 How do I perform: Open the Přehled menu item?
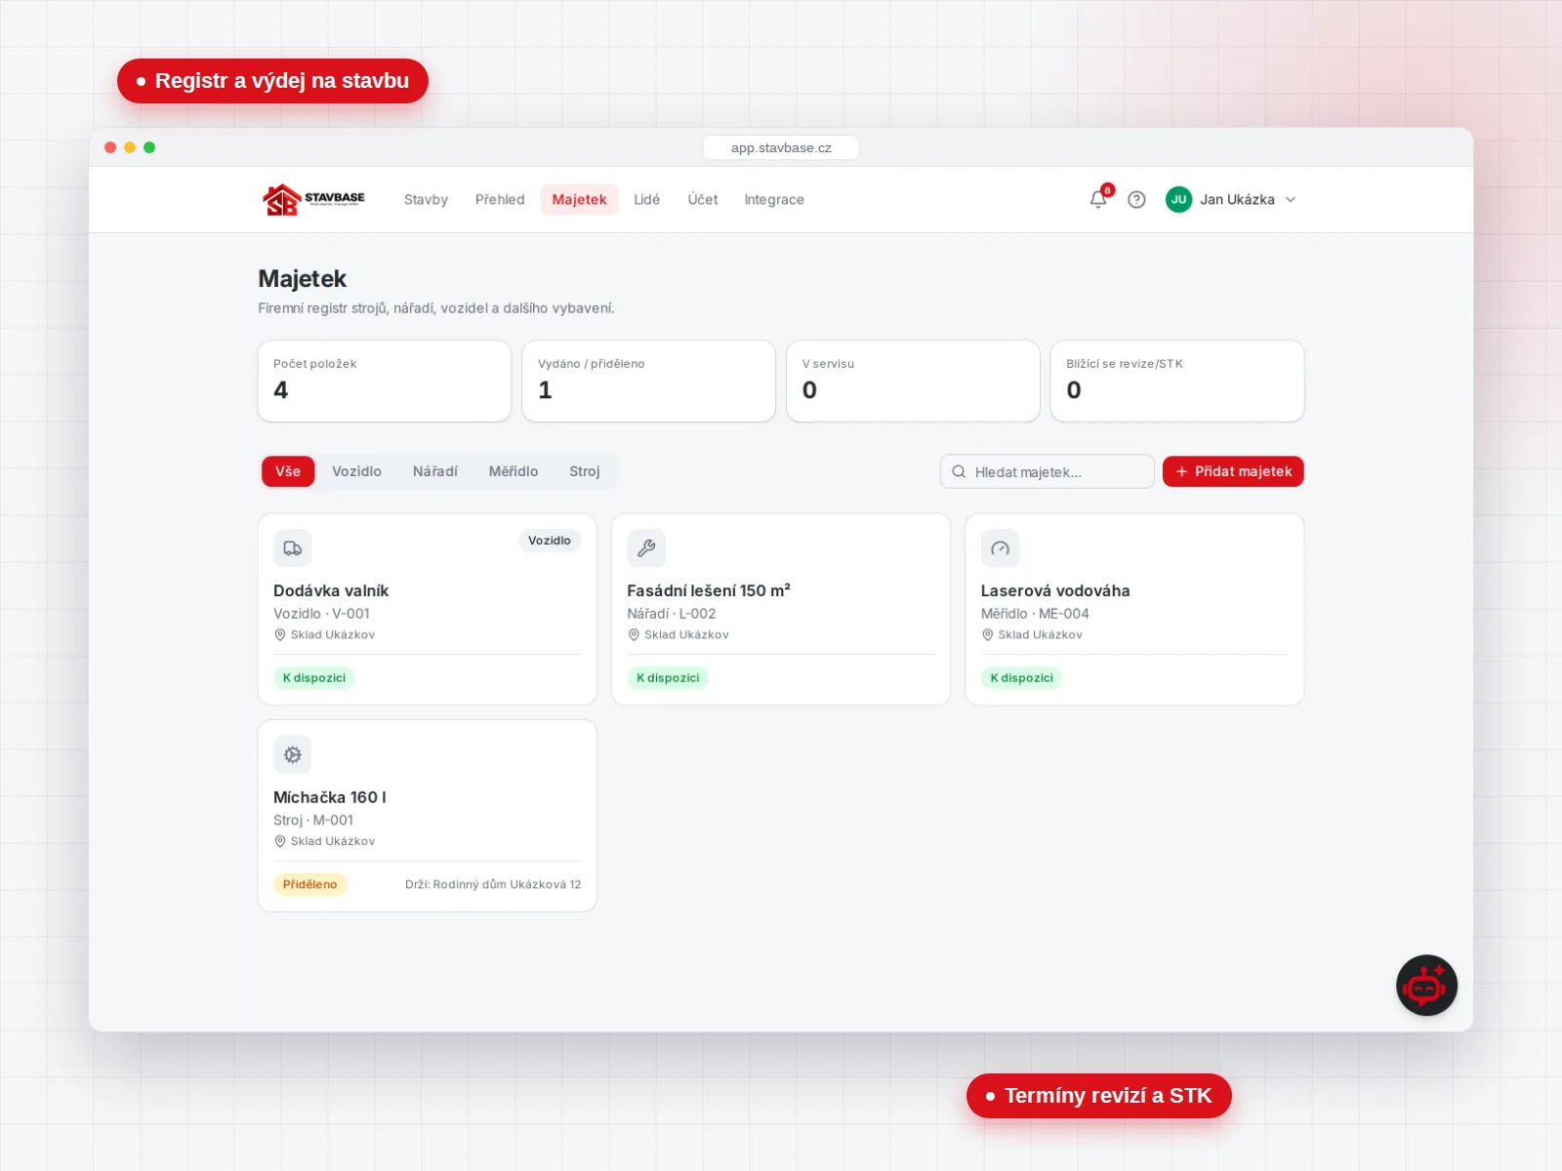tap(500, 199)
